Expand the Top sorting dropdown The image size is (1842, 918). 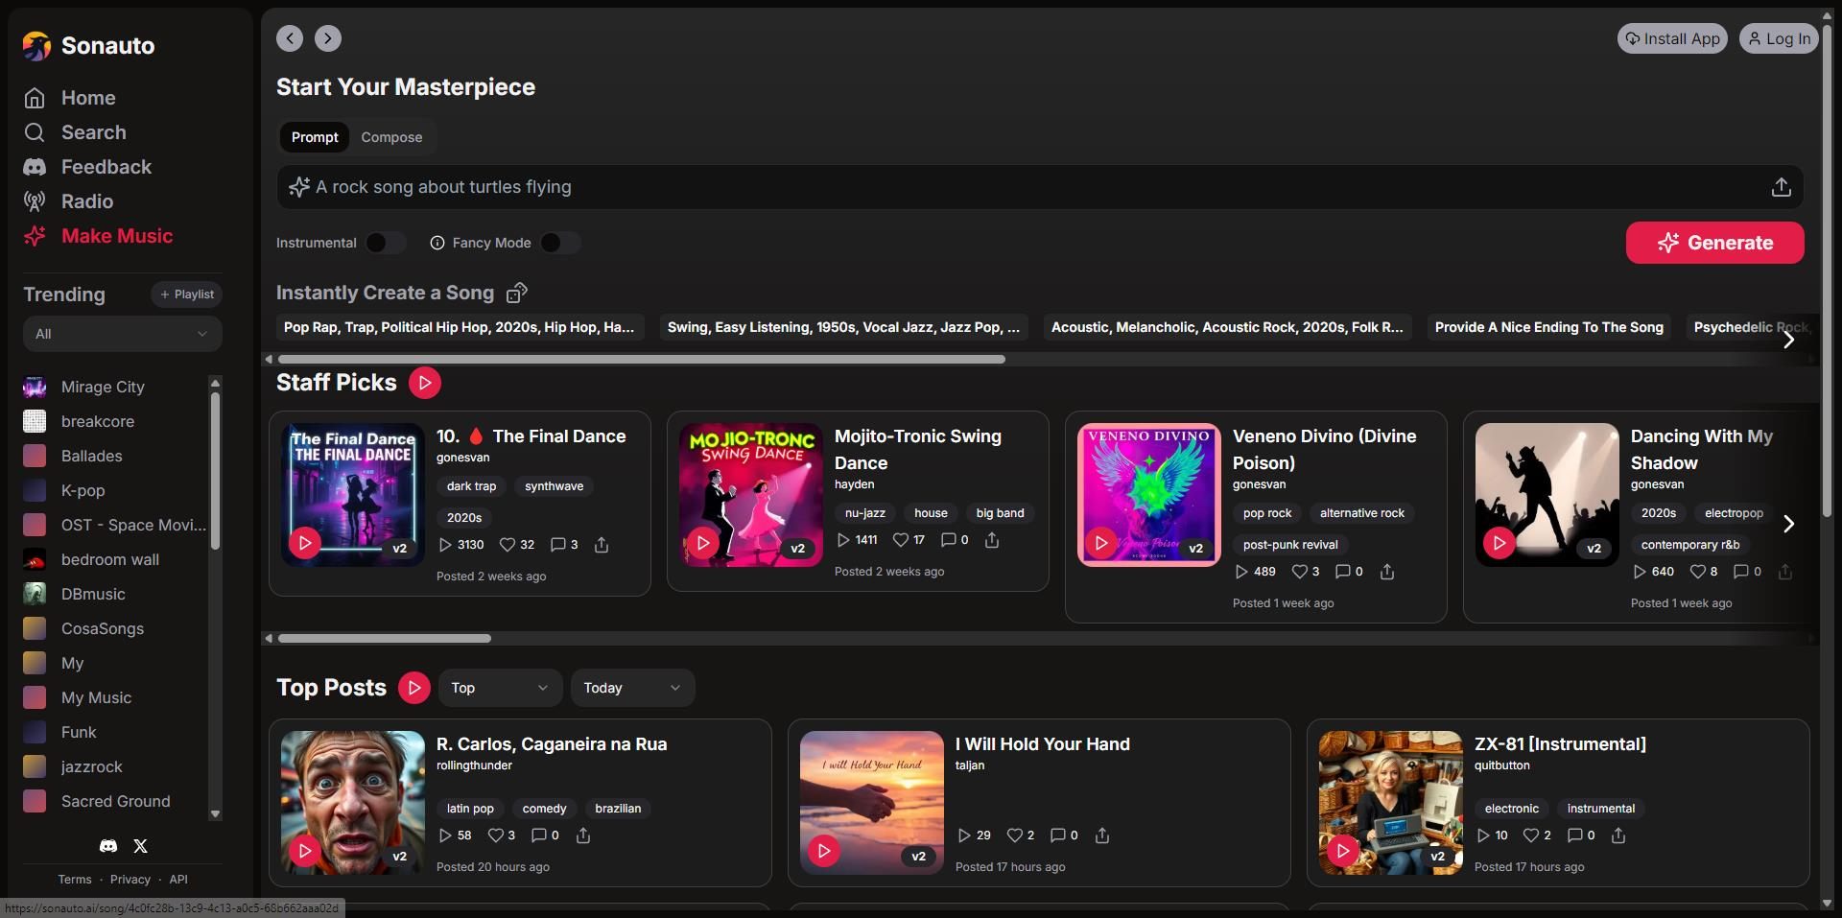pos(500,688)
